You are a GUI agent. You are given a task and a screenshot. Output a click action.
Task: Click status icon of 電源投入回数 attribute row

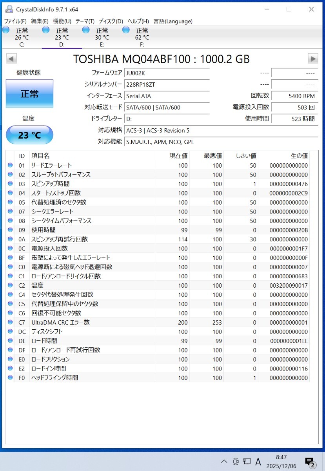coord(10,248)
